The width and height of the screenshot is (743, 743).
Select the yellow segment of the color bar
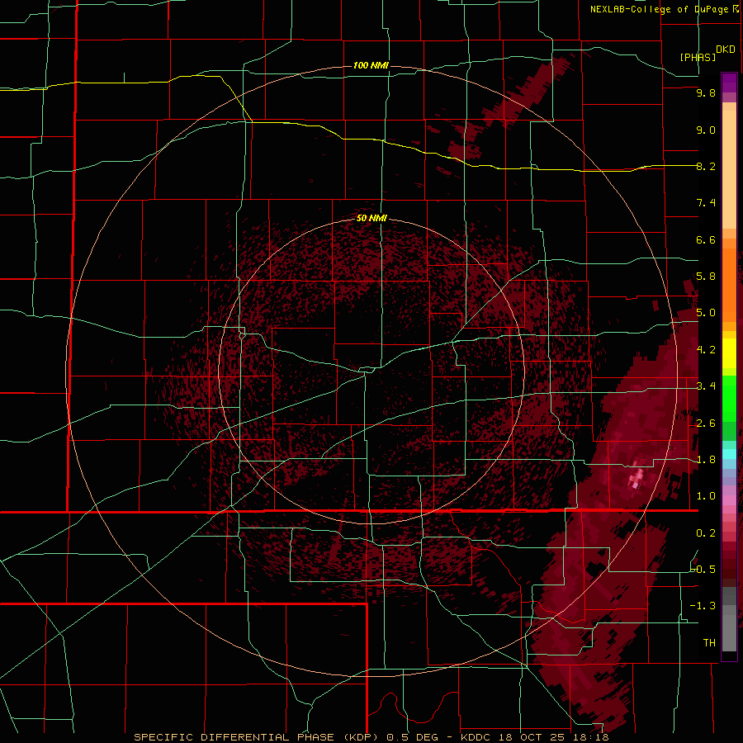(729, 353)
